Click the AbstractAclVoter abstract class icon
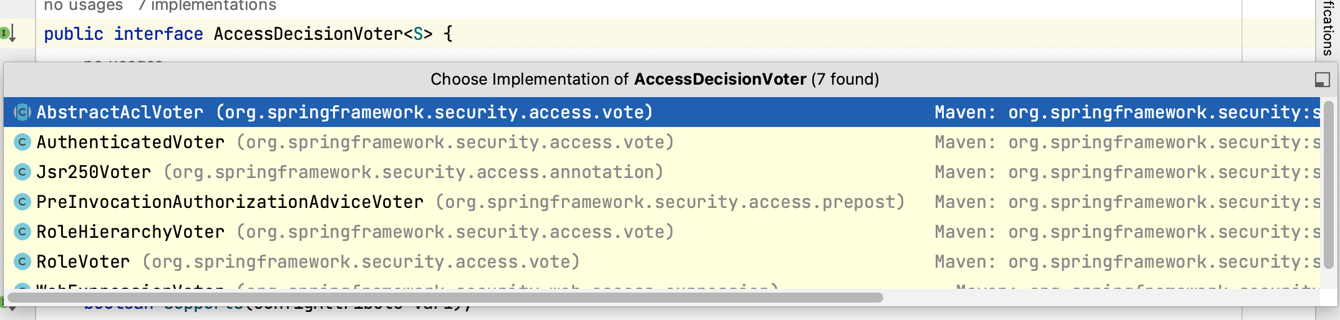 pyautogui.click(x=22, y=113)
